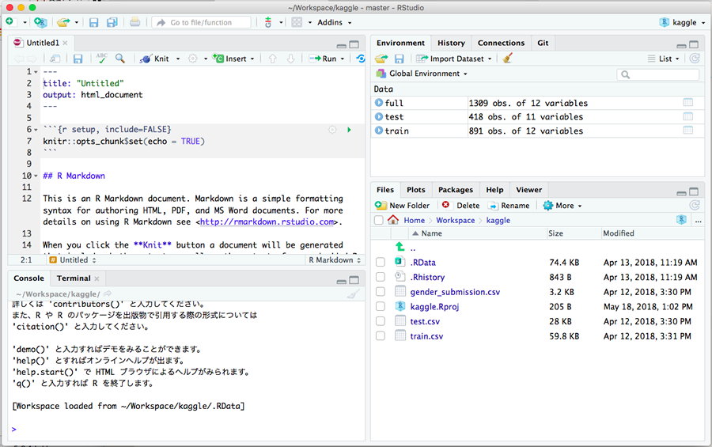Click the New Folder button
Image resolution: width=712 pixels, height=447 pixels.
(403, 206)
